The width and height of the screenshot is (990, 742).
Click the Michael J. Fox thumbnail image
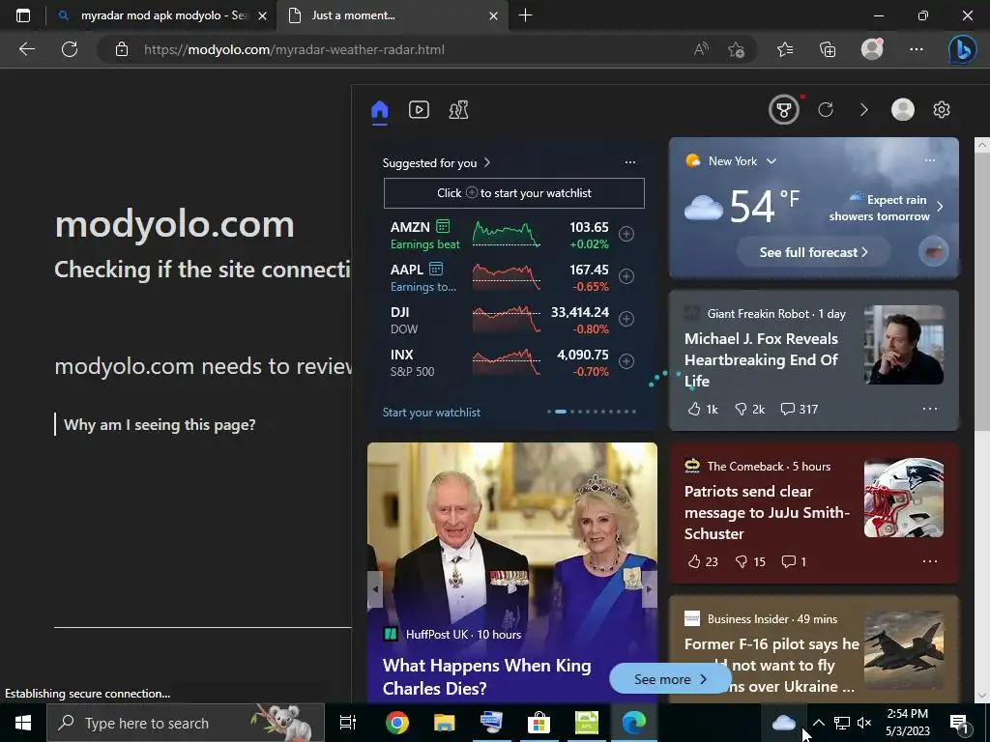click(904, 345)
